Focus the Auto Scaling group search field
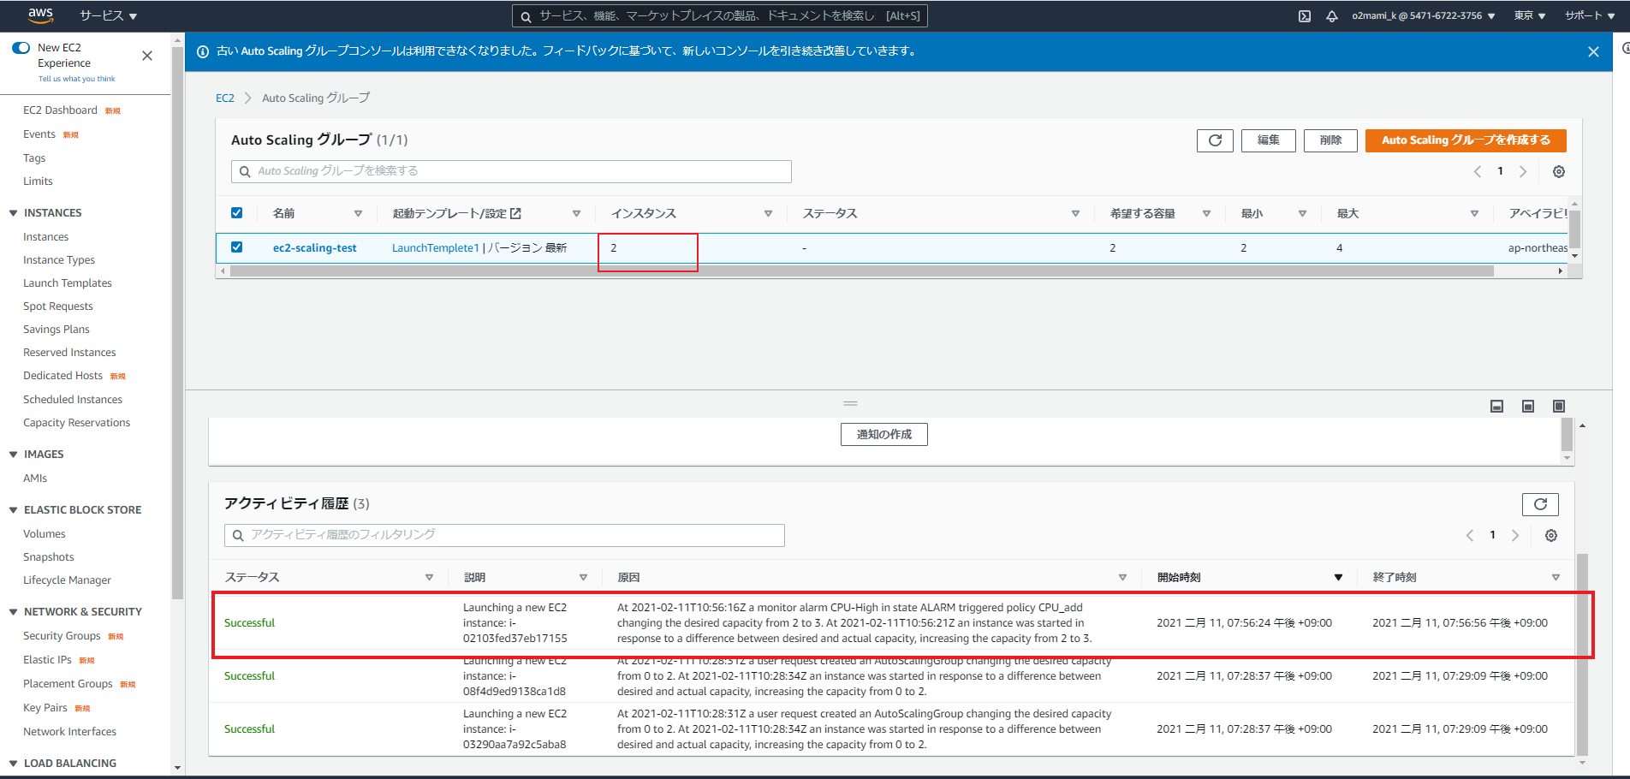This screenshot has width=1630, height=779. (x=511, y=171)
